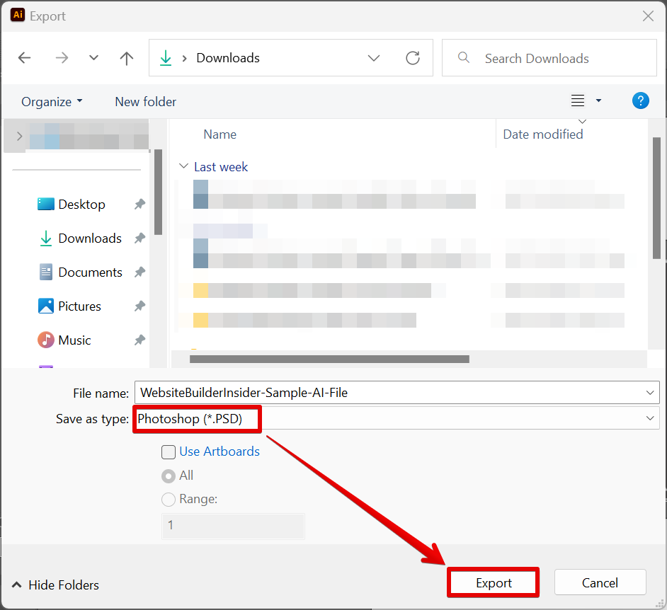Viewport: 667px width, 610px height.
Task: Cancel the export dialog
Action: point(600,583)
